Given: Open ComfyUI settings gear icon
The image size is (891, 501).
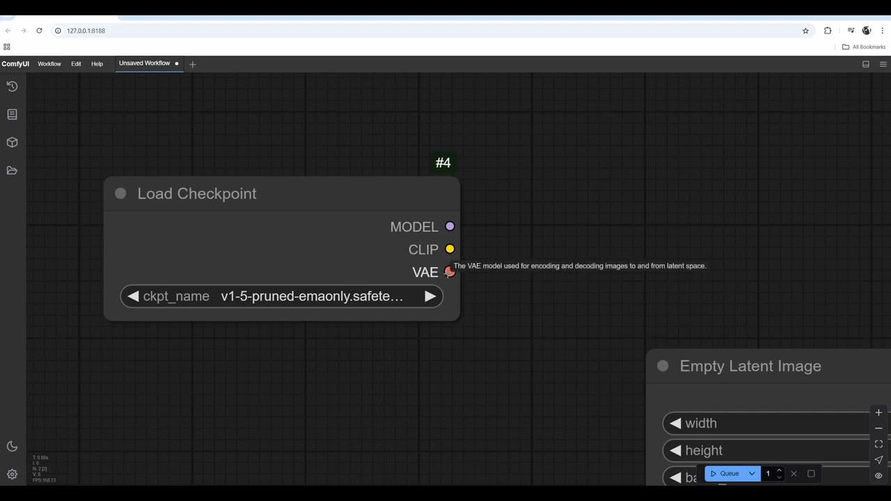Looking at the screenshot, I should pos(12,475).
